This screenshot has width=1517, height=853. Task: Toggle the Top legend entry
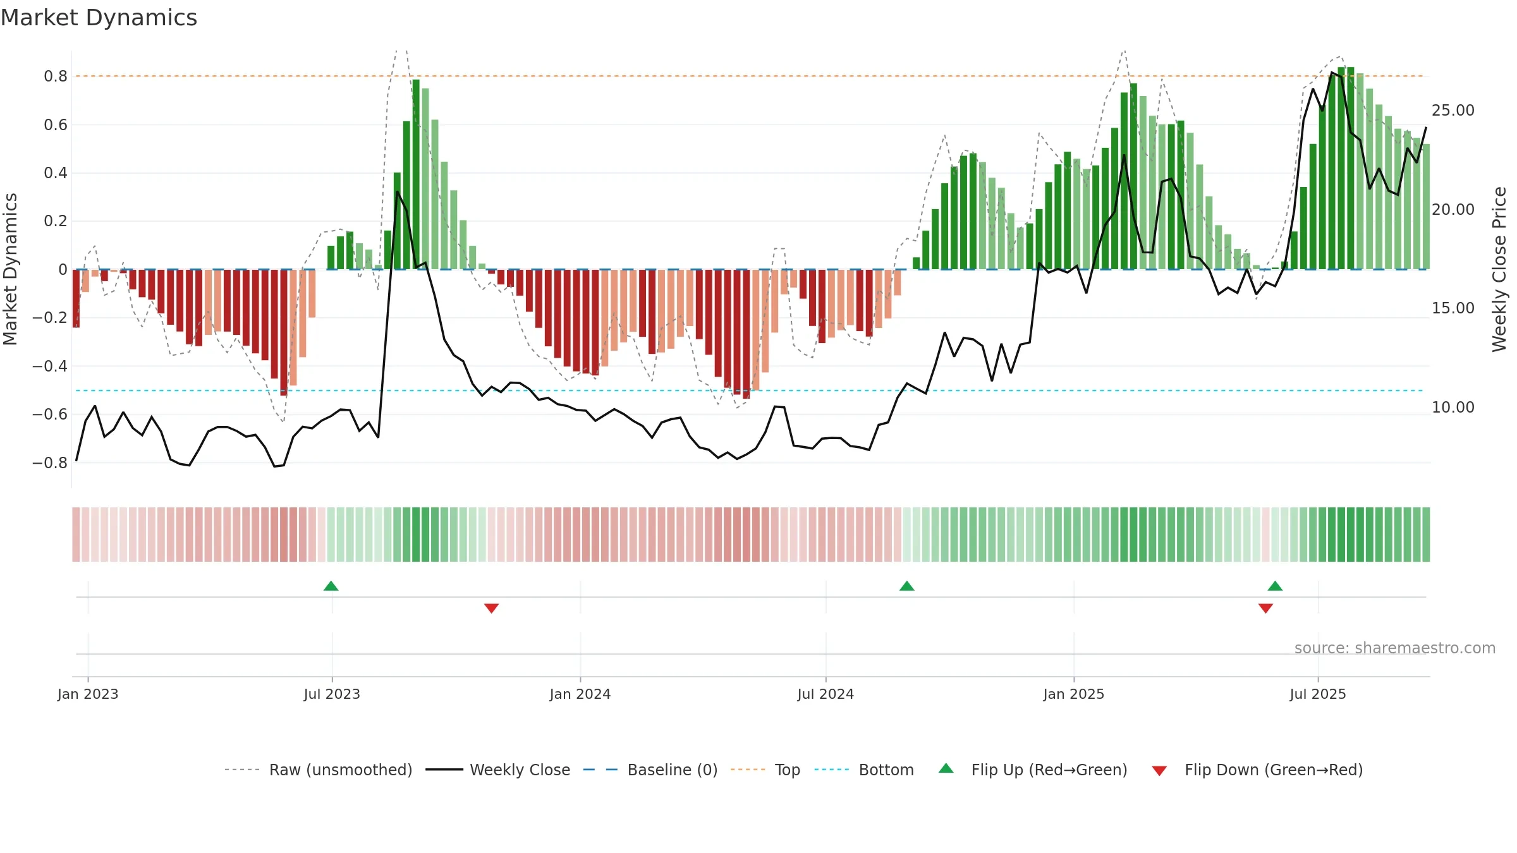(x=765, y=770)
